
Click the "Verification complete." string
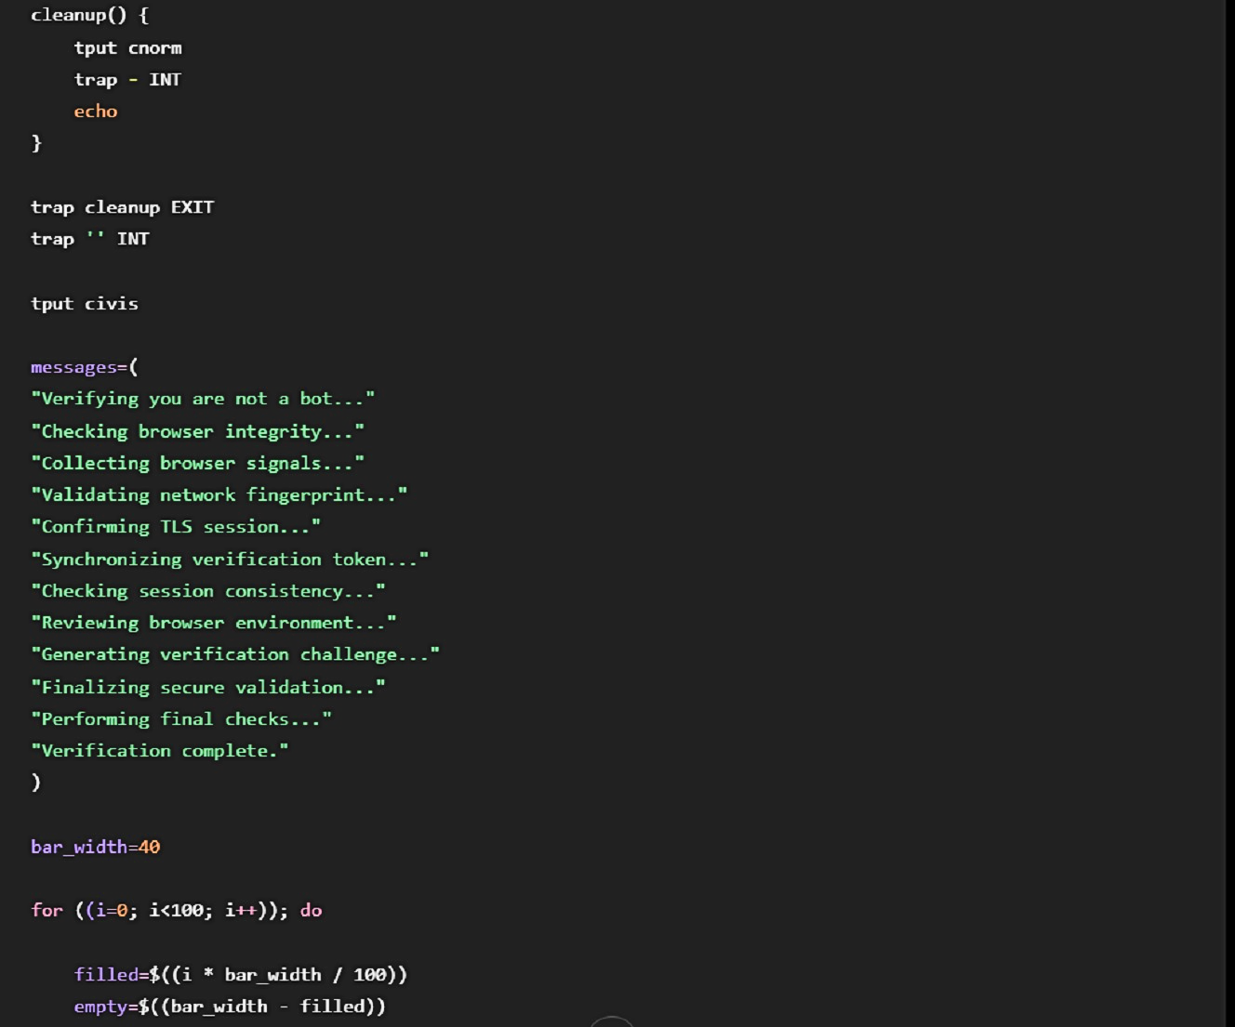(x=160, y=751)
